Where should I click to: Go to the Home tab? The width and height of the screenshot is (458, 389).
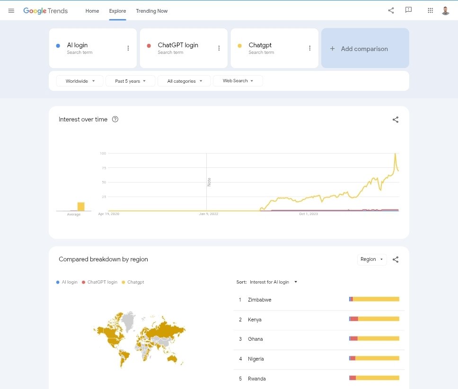92,11
